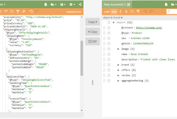Rename document via New document 2 edit icon
The width and height of the screenshot is (177, 119).
[128, 5]
